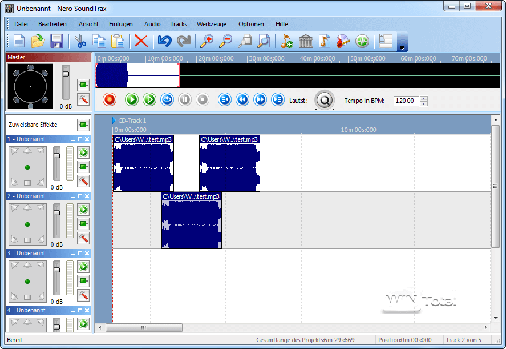The height and width of the screenshot is (349, 506).
Task: Open Zuweisbare Effekte green button
Action: 83,125
